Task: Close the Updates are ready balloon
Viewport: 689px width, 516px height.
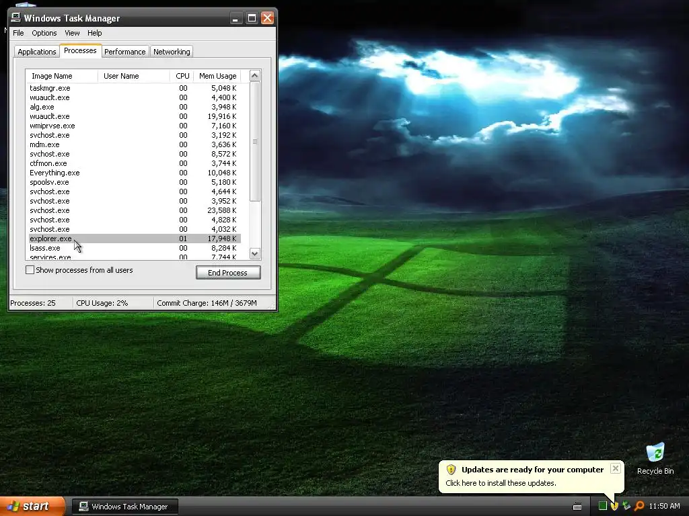Action: pos(616,468)
